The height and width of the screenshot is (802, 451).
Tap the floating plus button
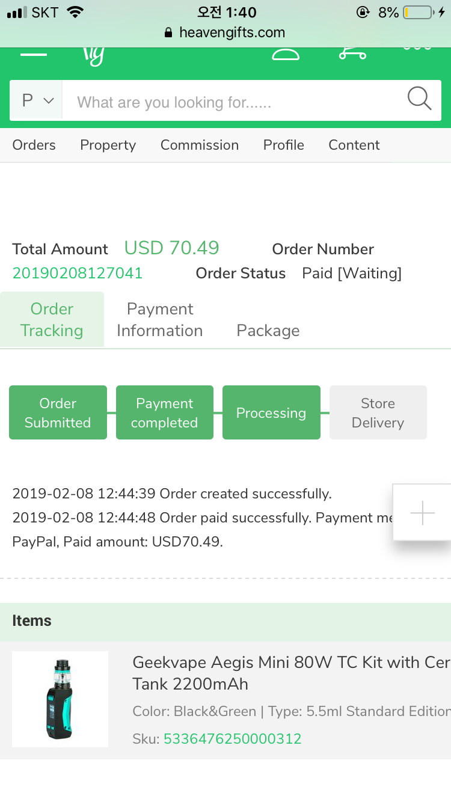(x=422, y=513)
